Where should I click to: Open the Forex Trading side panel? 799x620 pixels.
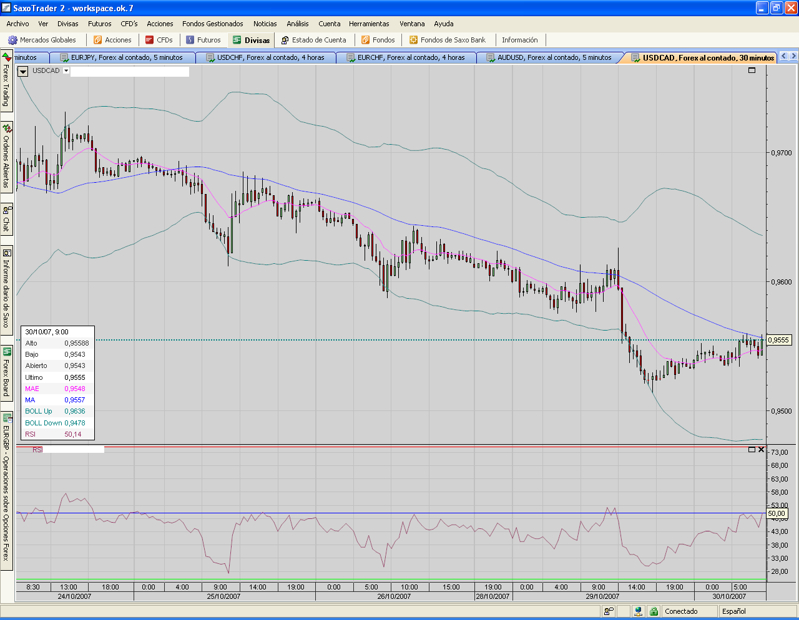6,81
